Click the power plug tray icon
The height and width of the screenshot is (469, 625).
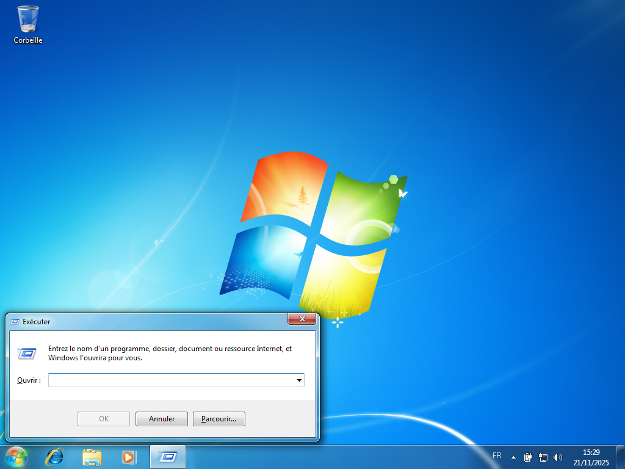coord(528,457)
